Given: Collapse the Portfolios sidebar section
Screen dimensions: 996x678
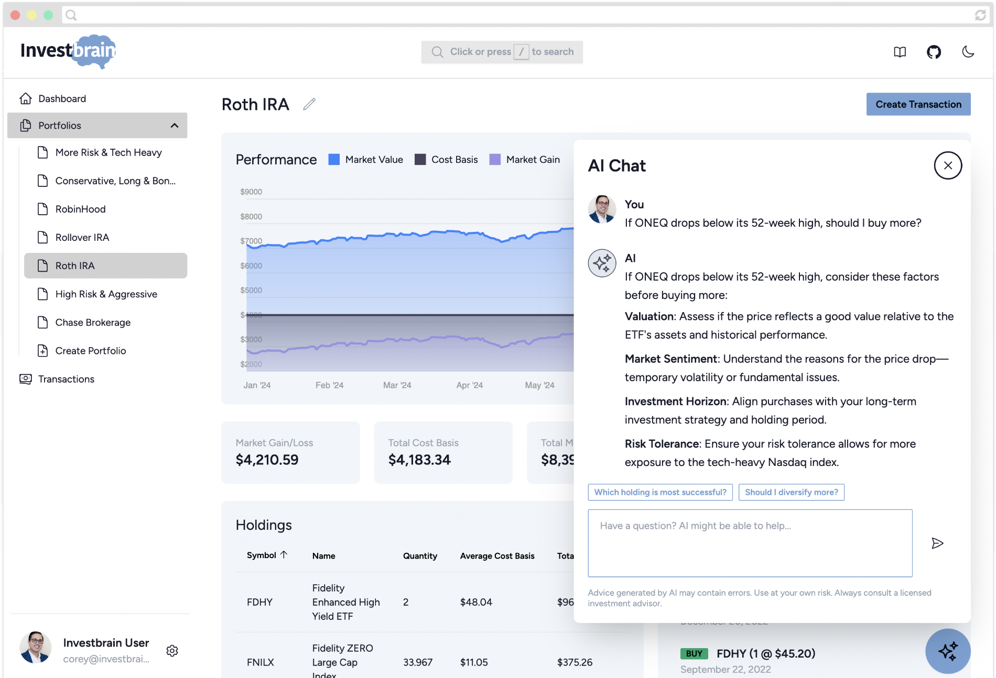Looking at the screenshot, I should coord(175,125).
